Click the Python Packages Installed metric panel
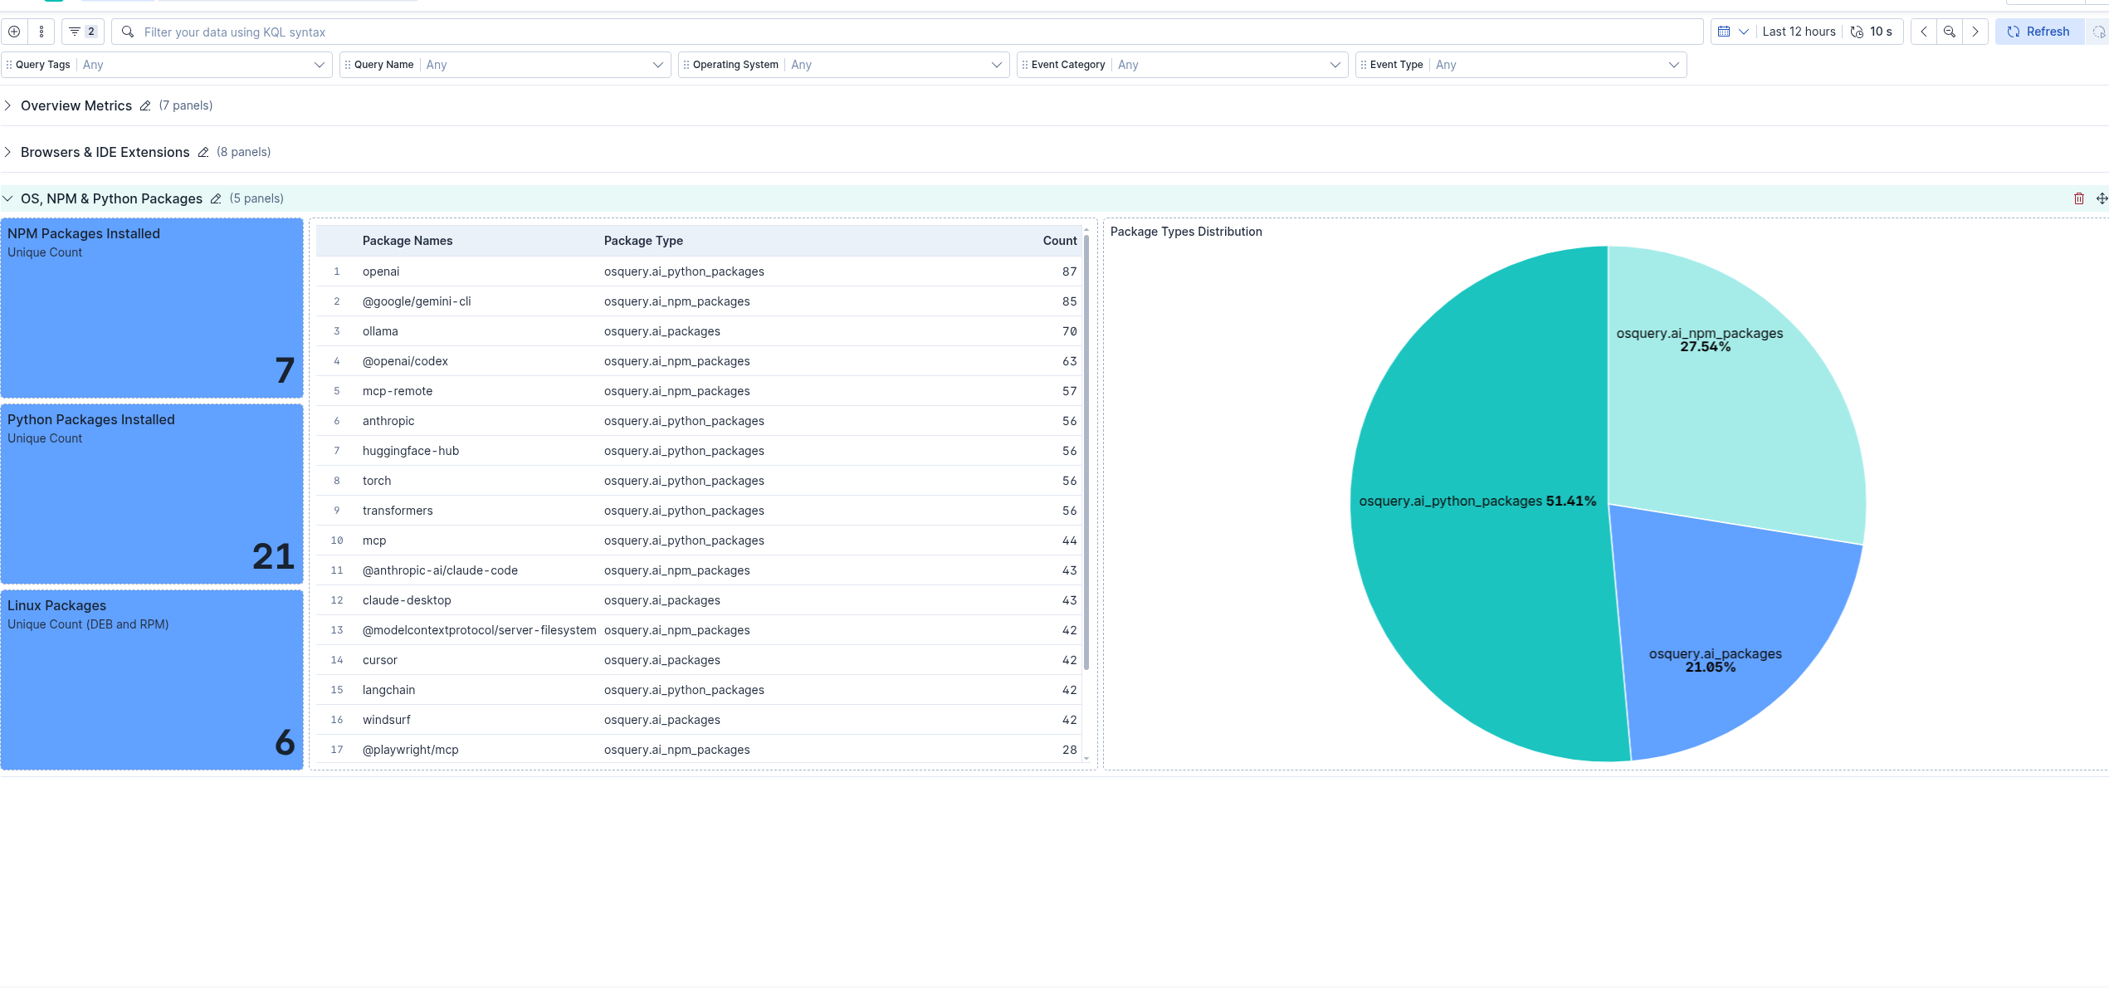Image resolution: width=2109 pixels, height=988 pixels. (x=152, y=494)
